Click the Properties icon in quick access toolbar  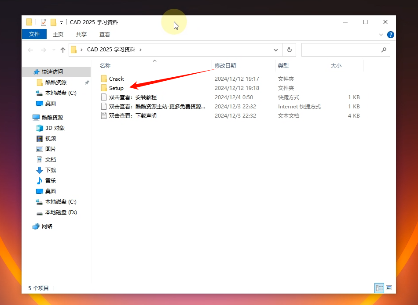(x=43, y=22)
